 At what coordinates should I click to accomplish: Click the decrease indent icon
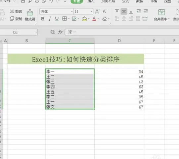tap(139, 12)
